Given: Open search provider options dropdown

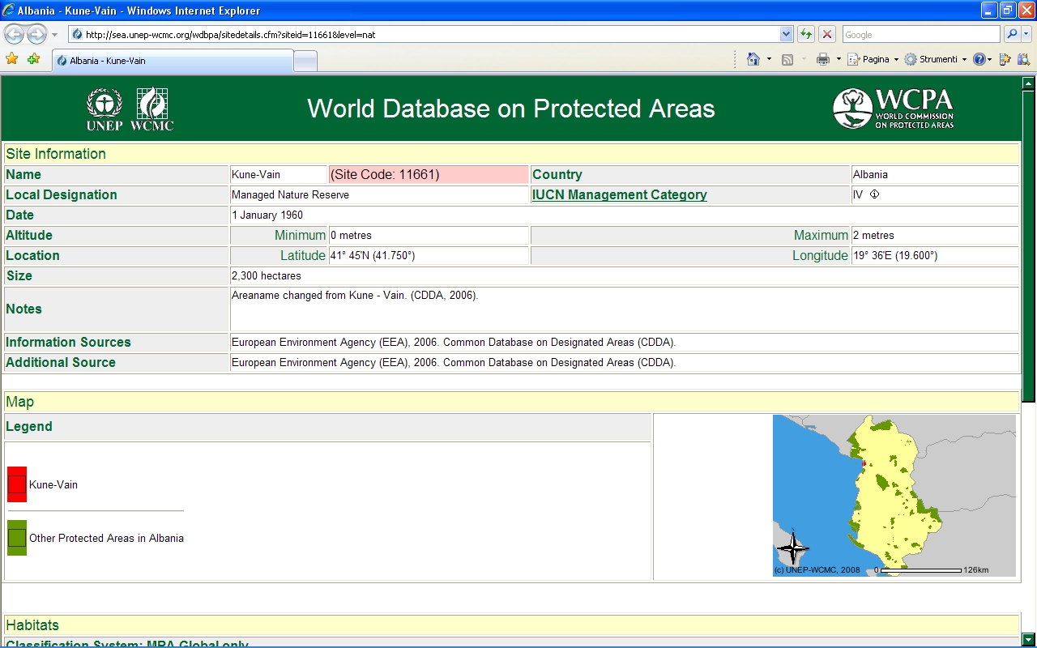Looking at the screenshot, I should tap(1026, 35).
